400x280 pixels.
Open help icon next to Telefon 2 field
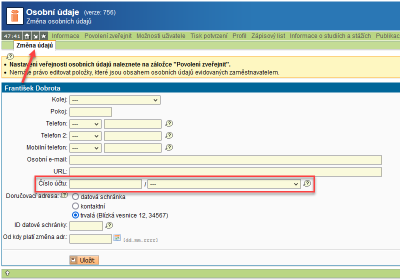click(169, 135)
